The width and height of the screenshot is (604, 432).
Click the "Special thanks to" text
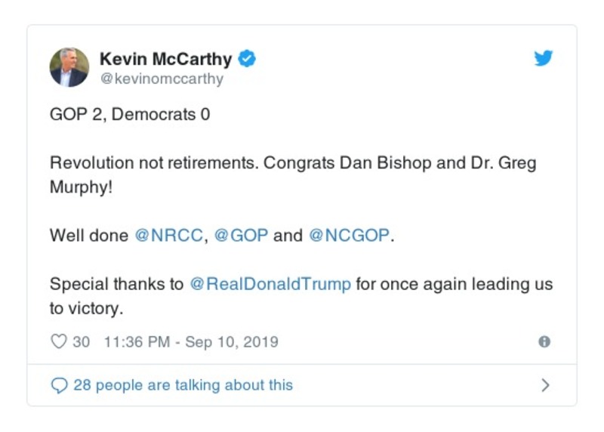(116, 284)
